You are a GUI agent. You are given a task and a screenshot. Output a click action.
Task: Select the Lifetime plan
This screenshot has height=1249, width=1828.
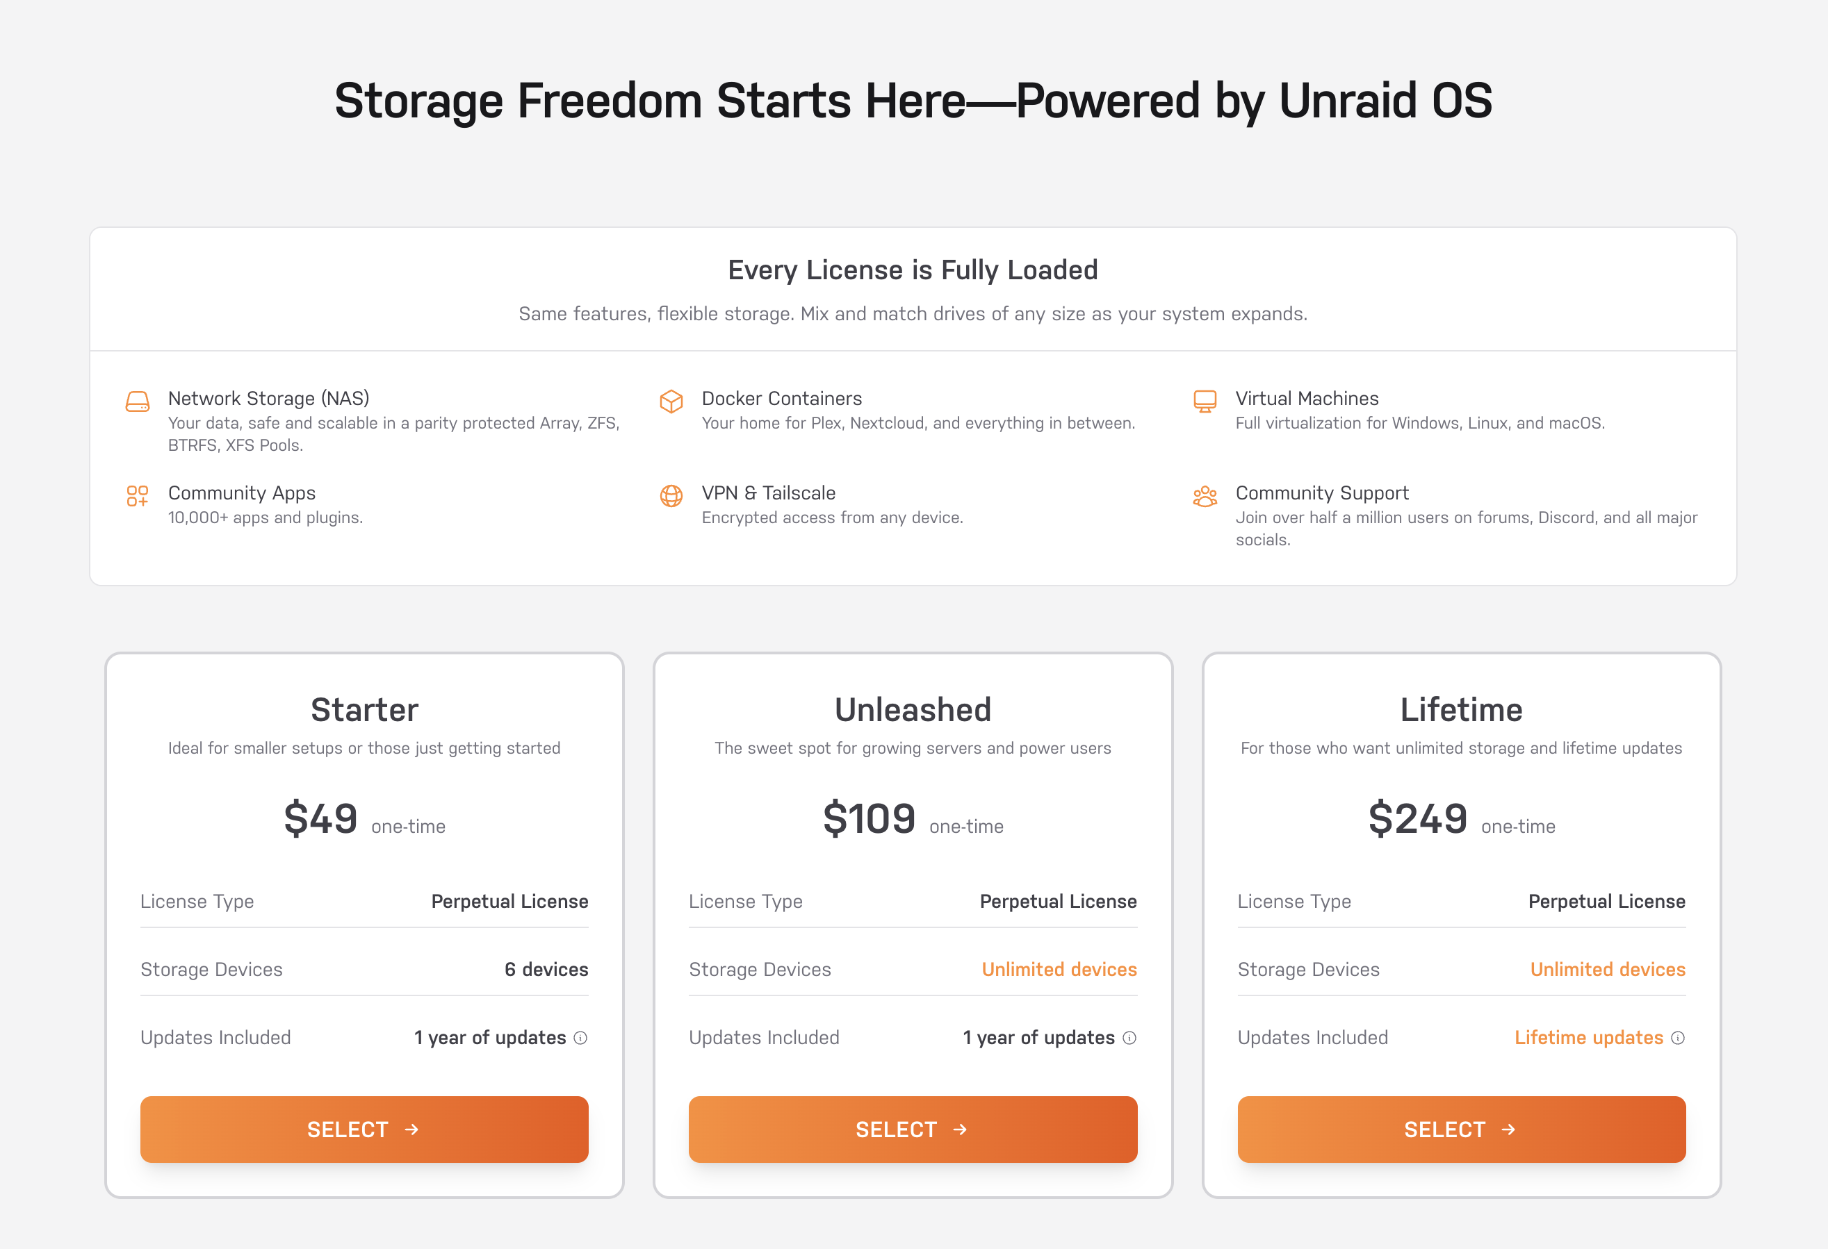coord(1462,1130)
